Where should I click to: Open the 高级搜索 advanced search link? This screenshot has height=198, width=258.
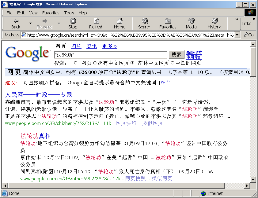pyautogui.click(x=194, y=53)
